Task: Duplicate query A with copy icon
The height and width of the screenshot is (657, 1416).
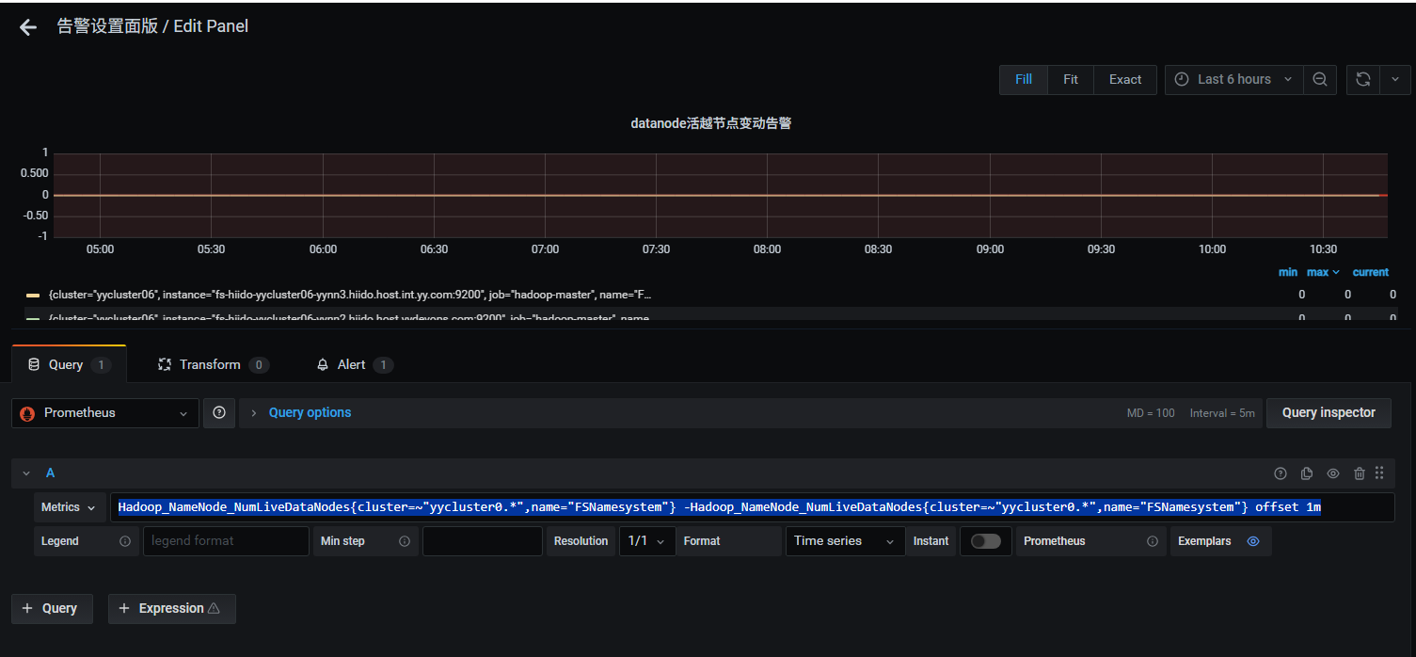Action: (1306, 473)
